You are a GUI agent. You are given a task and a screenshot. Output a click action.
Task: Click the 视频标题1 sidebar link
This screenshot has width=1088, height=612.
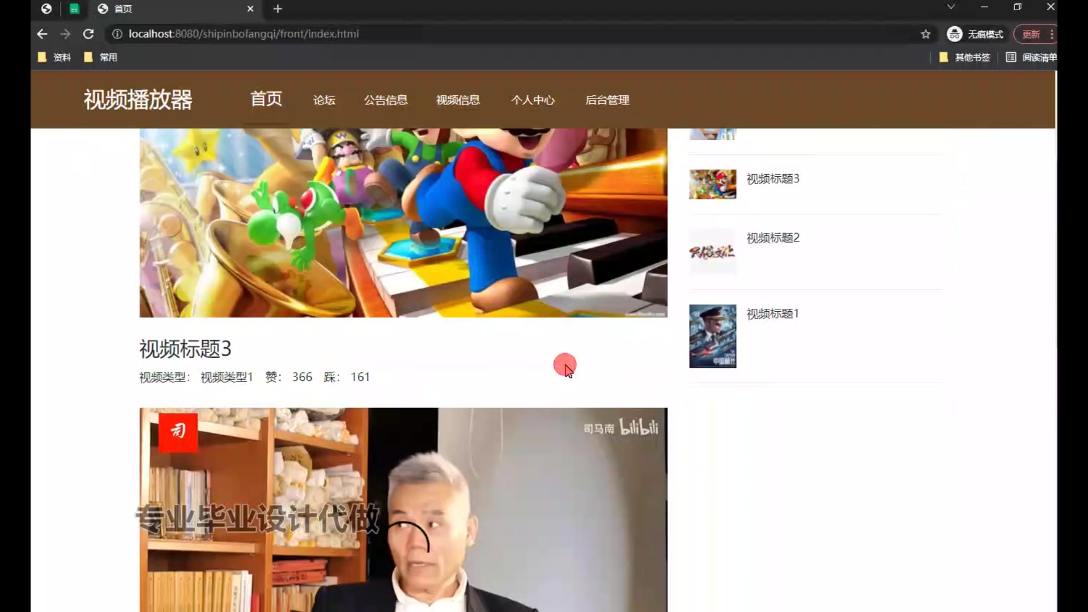(772, 314)
